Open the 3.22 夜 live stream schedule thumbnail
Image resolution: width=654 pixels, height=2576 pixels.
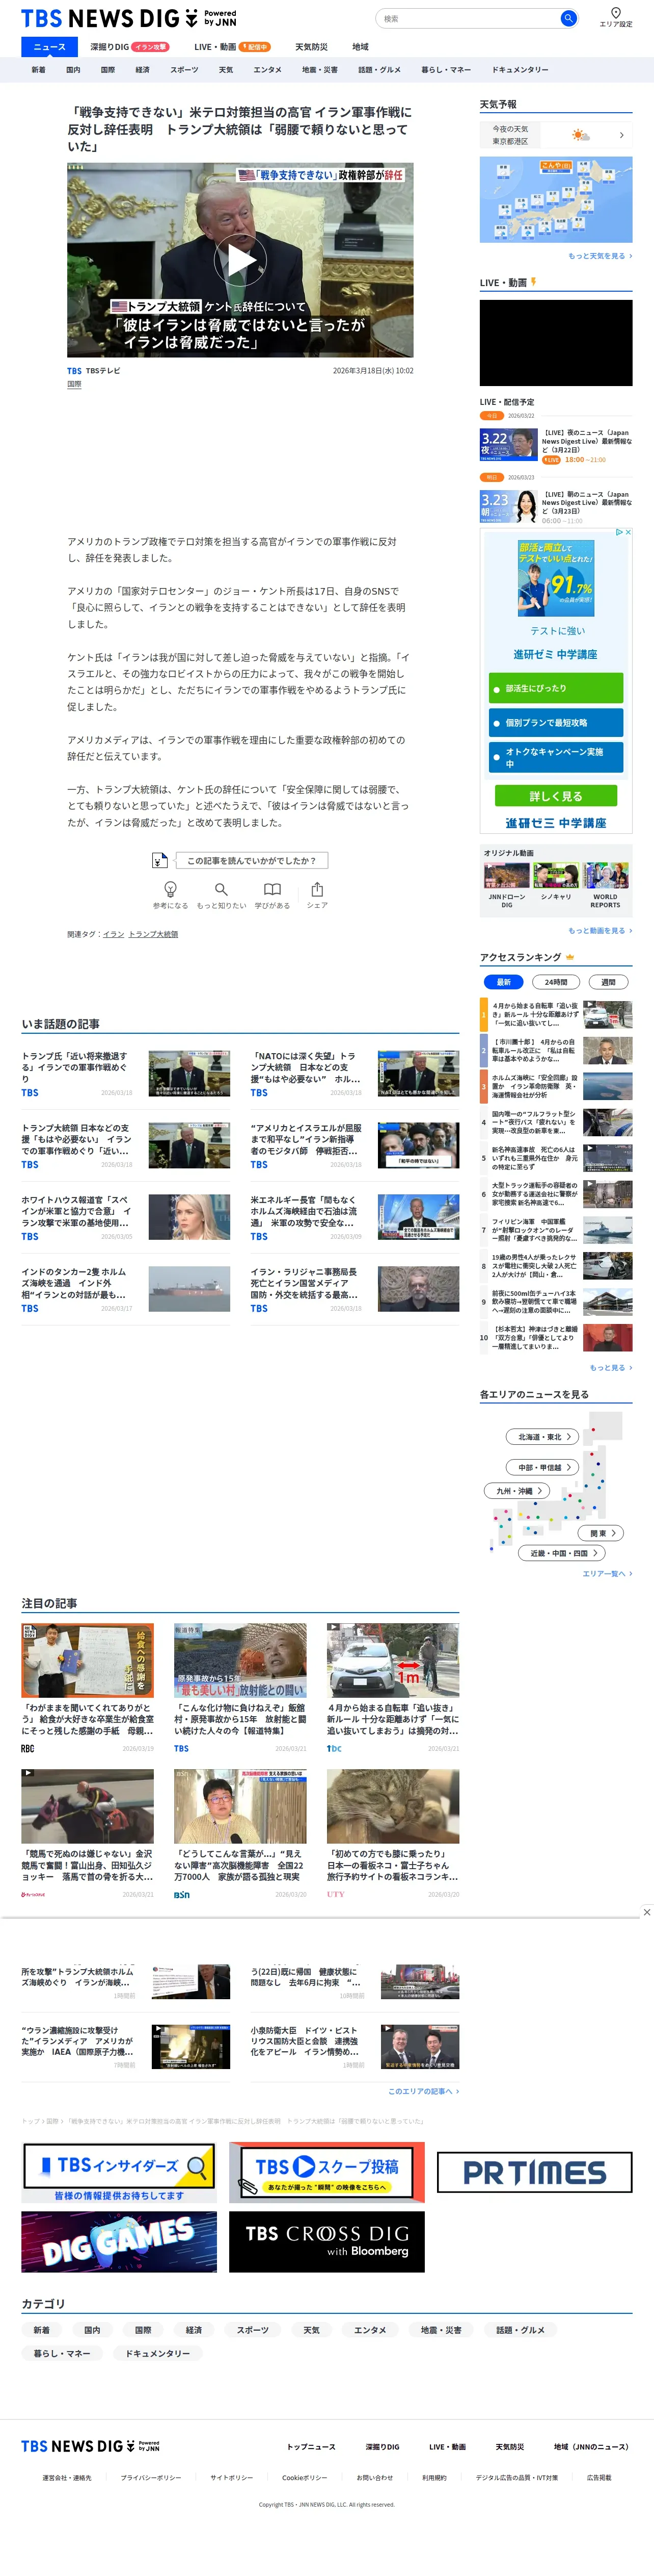pyautogui.click(x=508, y=444)
